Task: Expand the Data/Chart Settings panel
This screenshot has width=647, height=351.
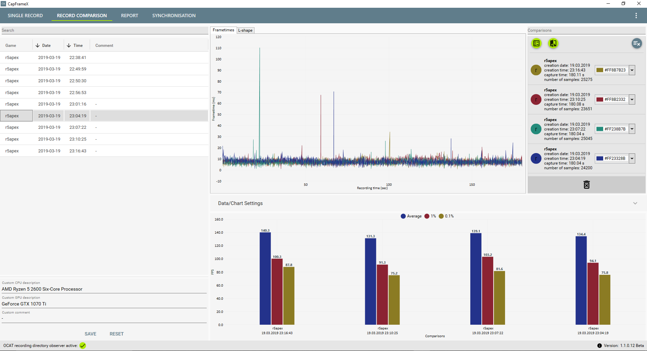Action: coord(635,203)
